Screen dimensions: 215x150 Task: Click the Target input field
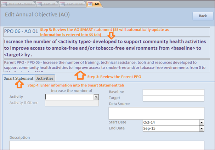(174, 98)
